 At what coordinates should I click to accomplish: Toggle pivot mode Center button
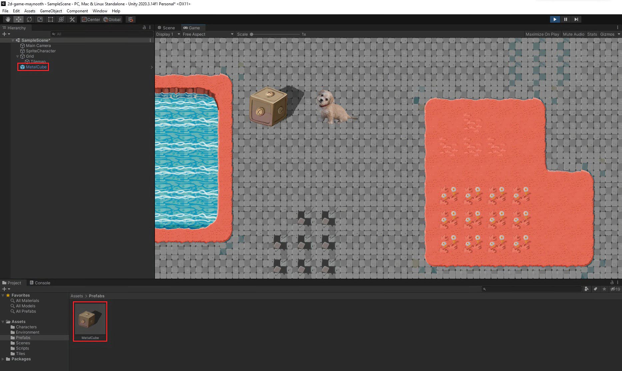pos(91,19)
